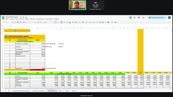The width and height of the screenshot is (173, 97).
Task: Open the Формат menu
Action: click(27, 19)
